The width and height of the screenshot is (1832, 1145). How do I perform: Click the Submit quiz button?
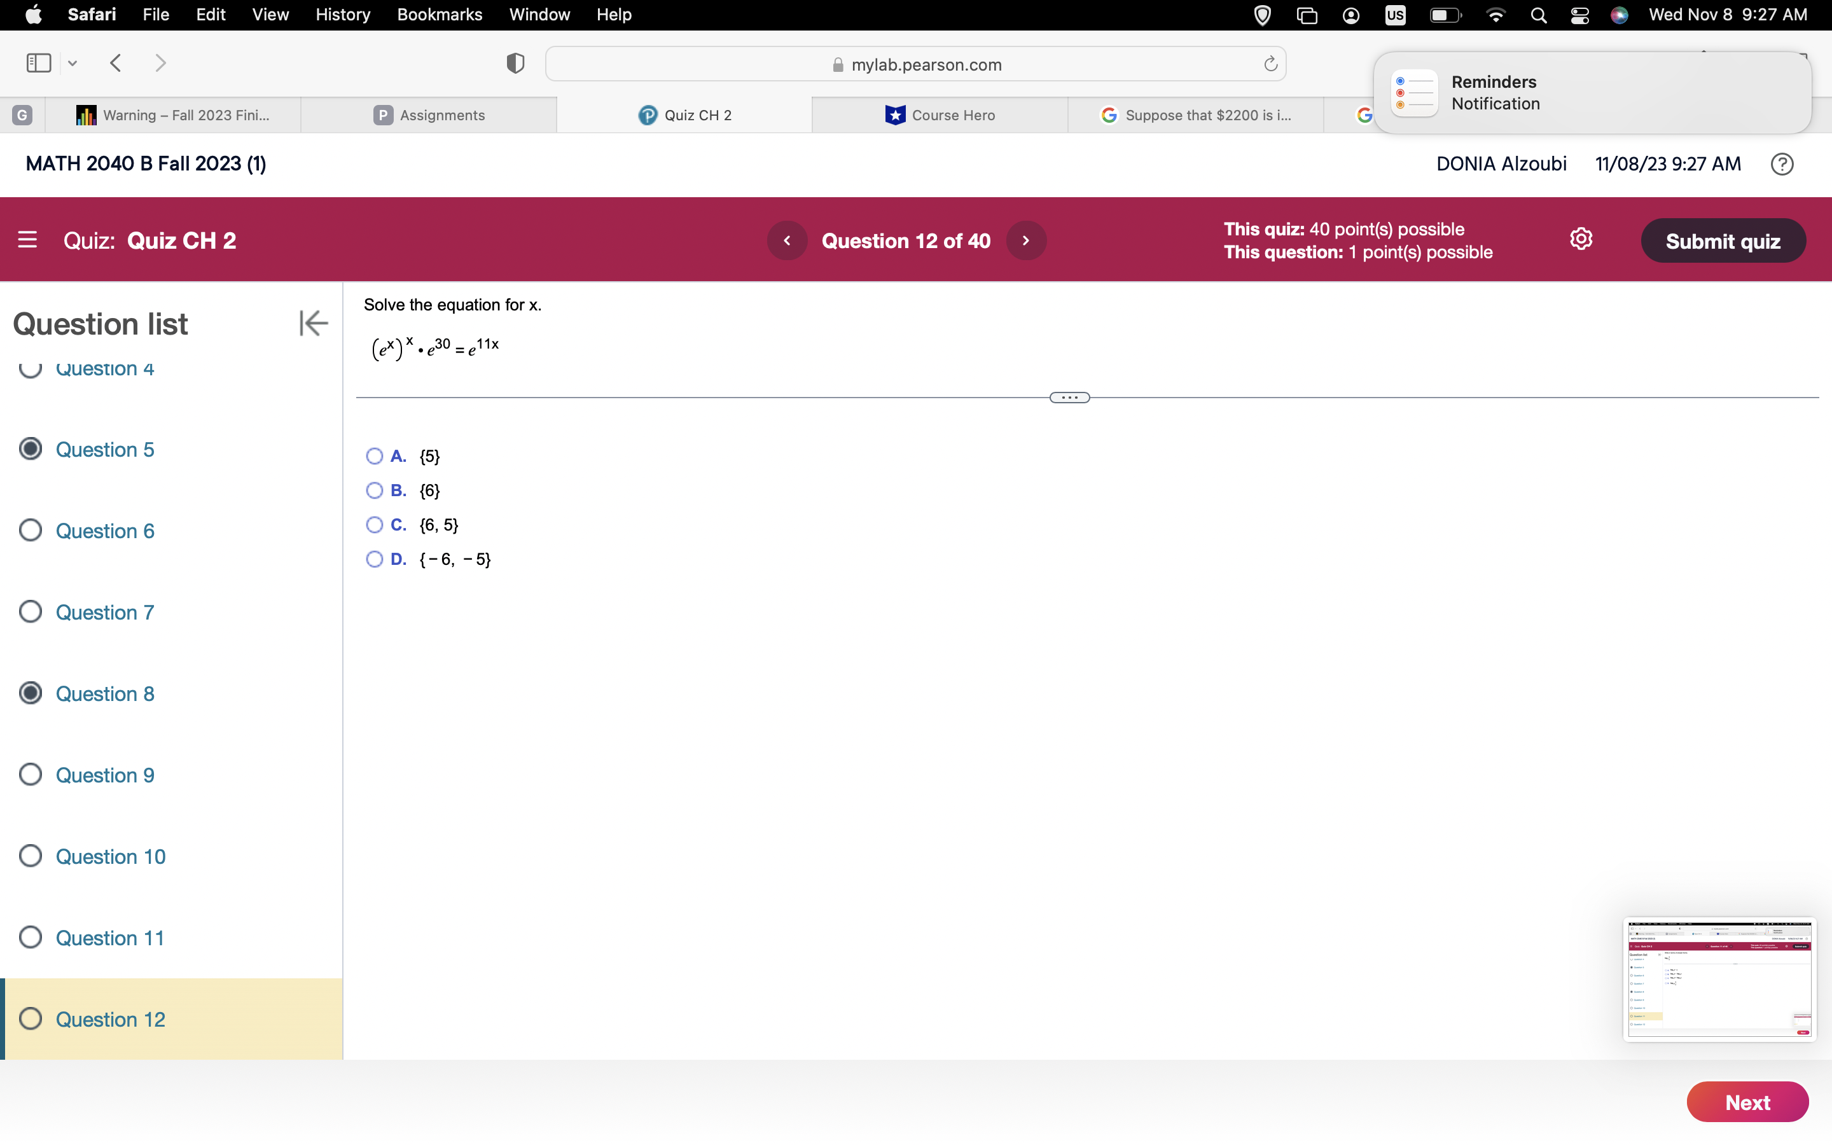[x=1723, y=240]
